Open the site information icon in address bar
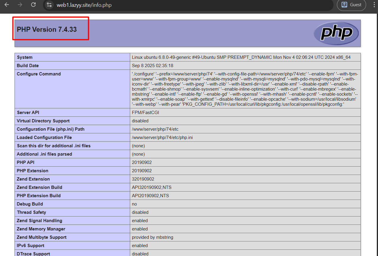The width and height of the screenshot is (378, 256). (49, 5)
